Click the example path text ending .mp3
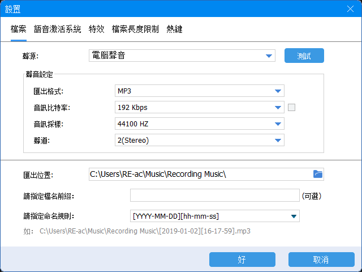Image resolution: width=362 pixels, height=272 pixels. 145,231
